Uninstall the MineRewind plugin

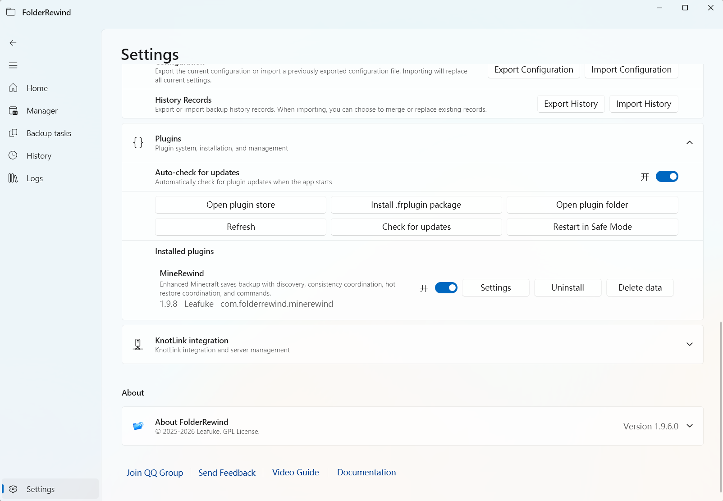pos(567,287)
